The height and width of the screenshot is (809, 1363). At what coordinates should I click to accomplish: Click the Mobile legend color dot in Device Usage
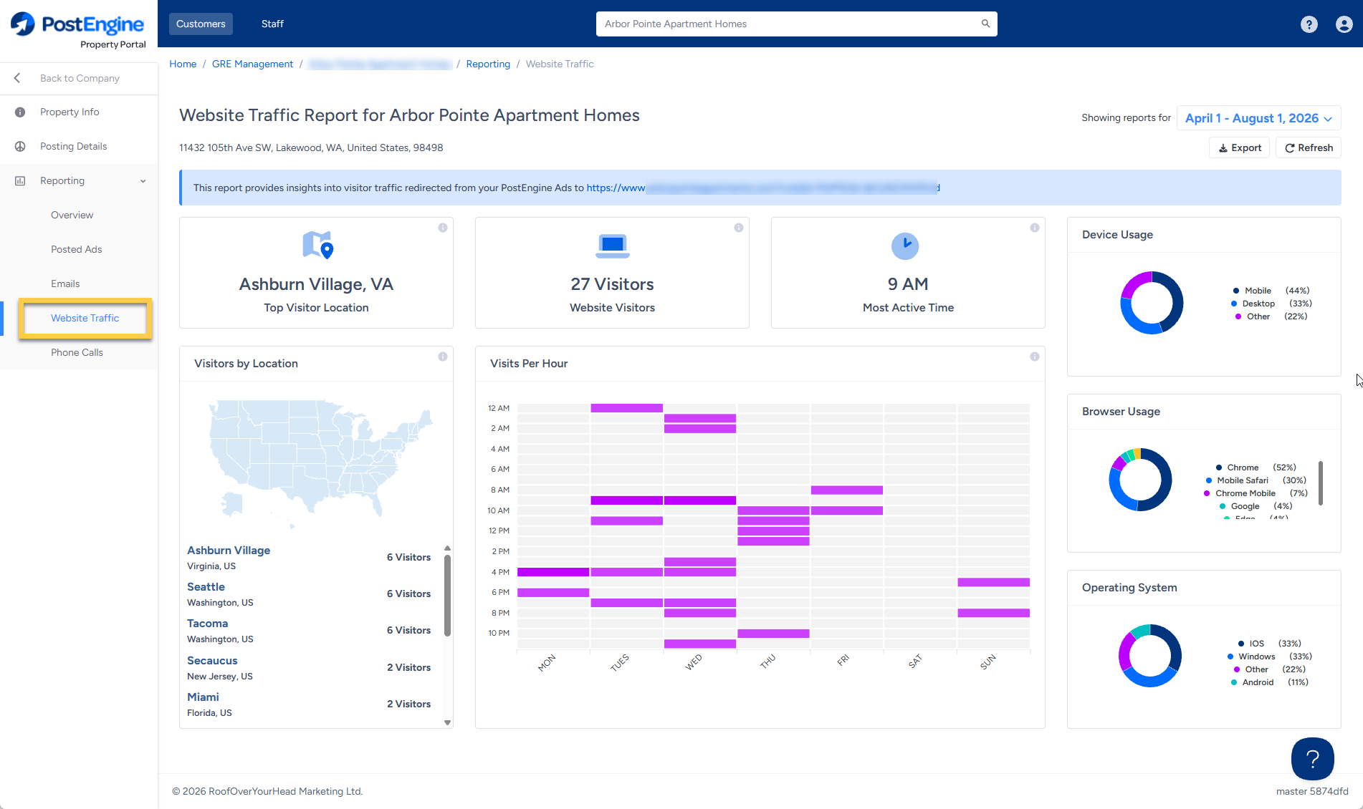click(1236, 291)
